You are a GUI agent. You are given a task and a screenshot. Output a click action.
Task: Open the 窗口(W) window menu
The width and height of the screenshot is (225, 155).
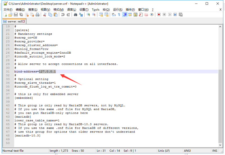[x=143, y=10]
